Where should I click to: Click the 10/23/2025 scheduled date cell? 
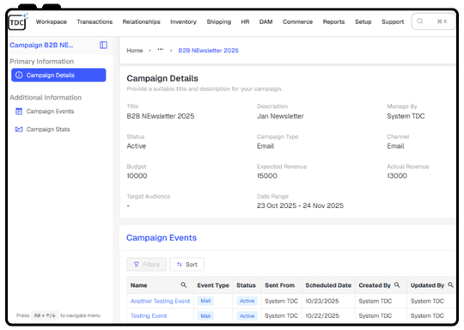point(322,301)
